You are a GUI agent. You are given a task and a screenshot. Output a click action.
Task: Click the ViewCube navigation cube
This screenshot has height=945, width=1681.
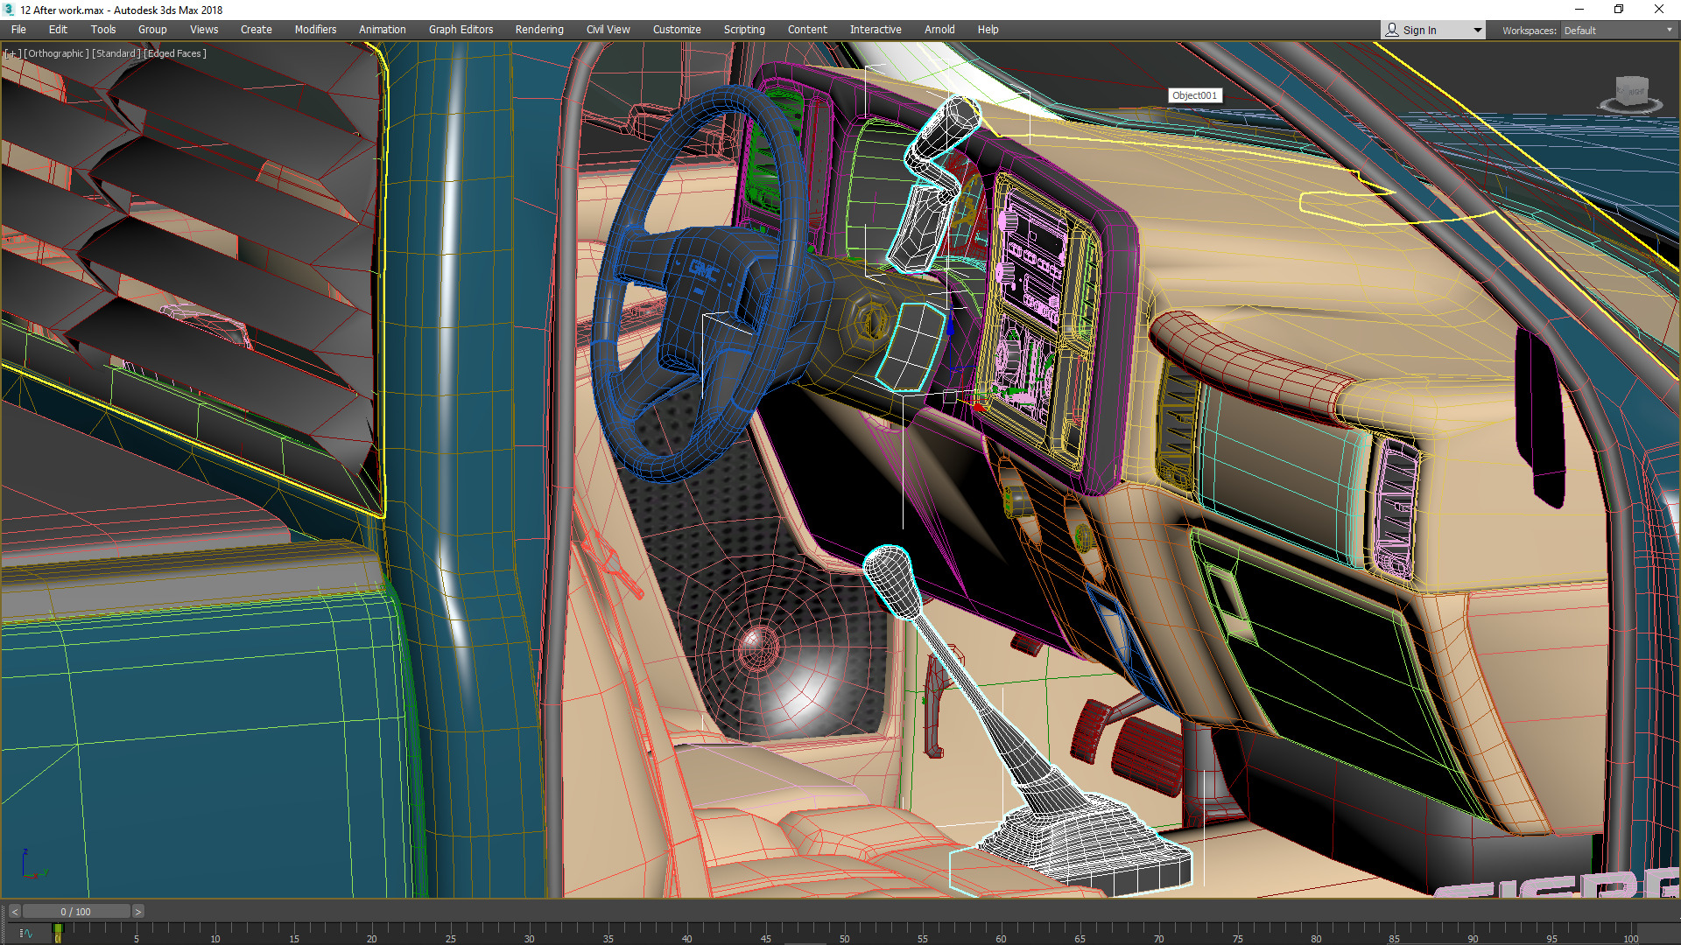click(x=1631, y=91)
